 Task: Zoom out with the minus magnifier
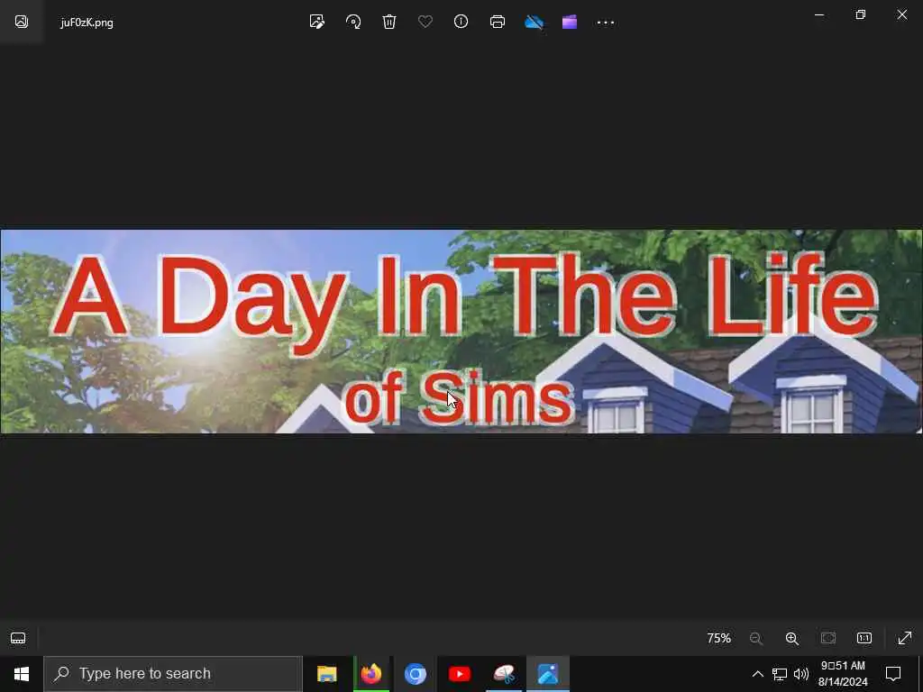click(x=756, y=638)
